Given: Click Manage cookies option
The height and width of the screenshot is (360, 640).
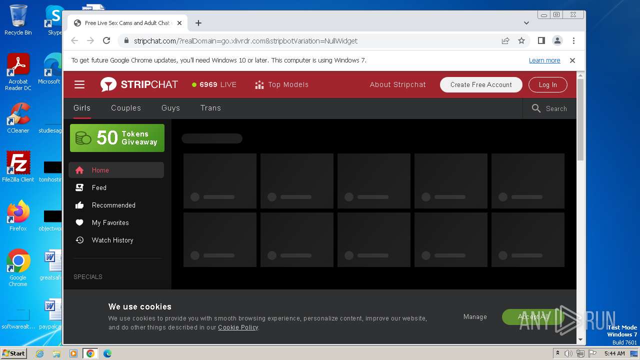Looking at the screenshot, I should tap(475, 316).
